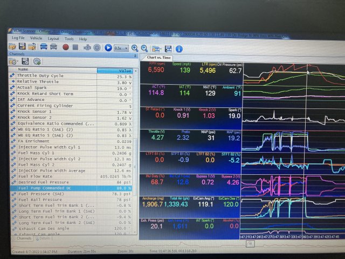Open the Log File menu
The height and width of the screenshot is (259, 345).
pyautogui.click(x=18, y=39)
